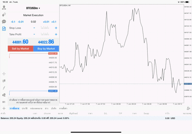Open the accounts profile icon
This screenshot has height=134, width=192.
[x=4, y=7]
